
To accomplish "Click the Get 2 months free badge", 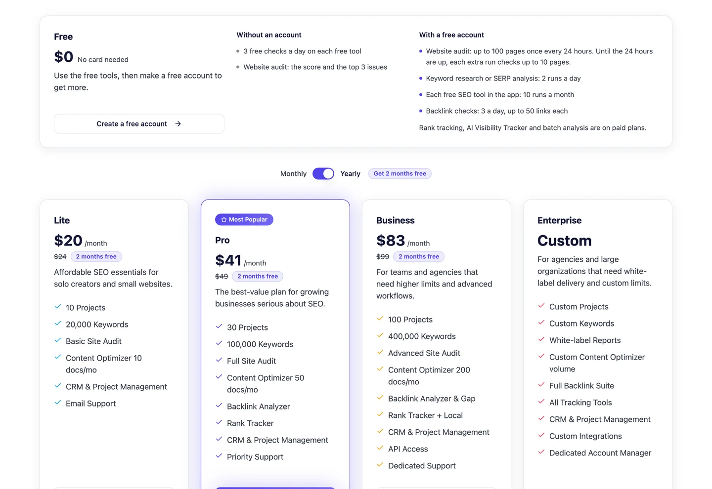I will tap(400, 174).
